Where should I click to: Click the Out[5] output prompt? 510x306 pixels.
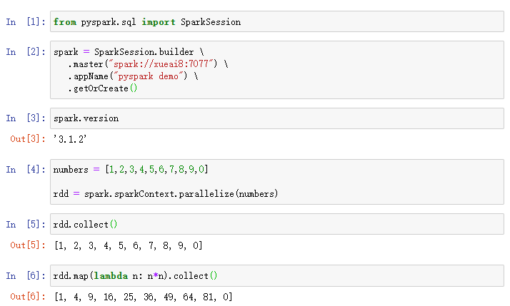27,245
